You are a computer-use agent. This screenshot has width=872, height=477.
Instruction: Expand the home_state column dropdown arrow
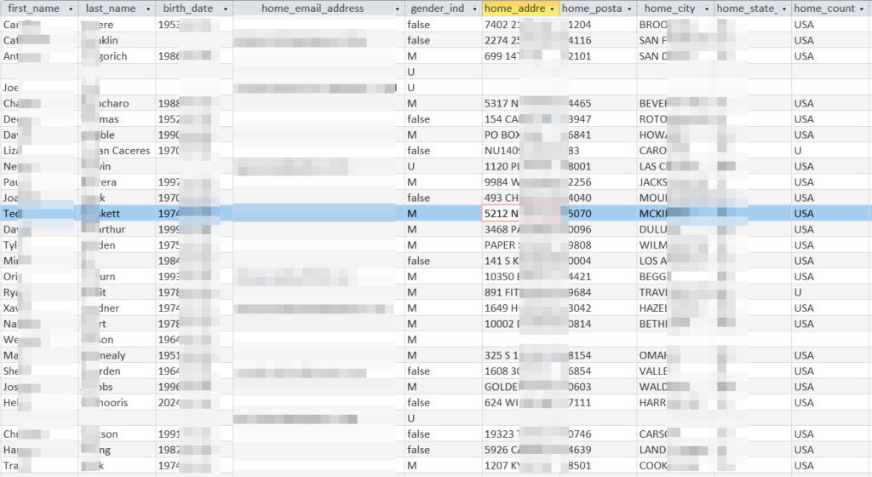pos(782,9)
